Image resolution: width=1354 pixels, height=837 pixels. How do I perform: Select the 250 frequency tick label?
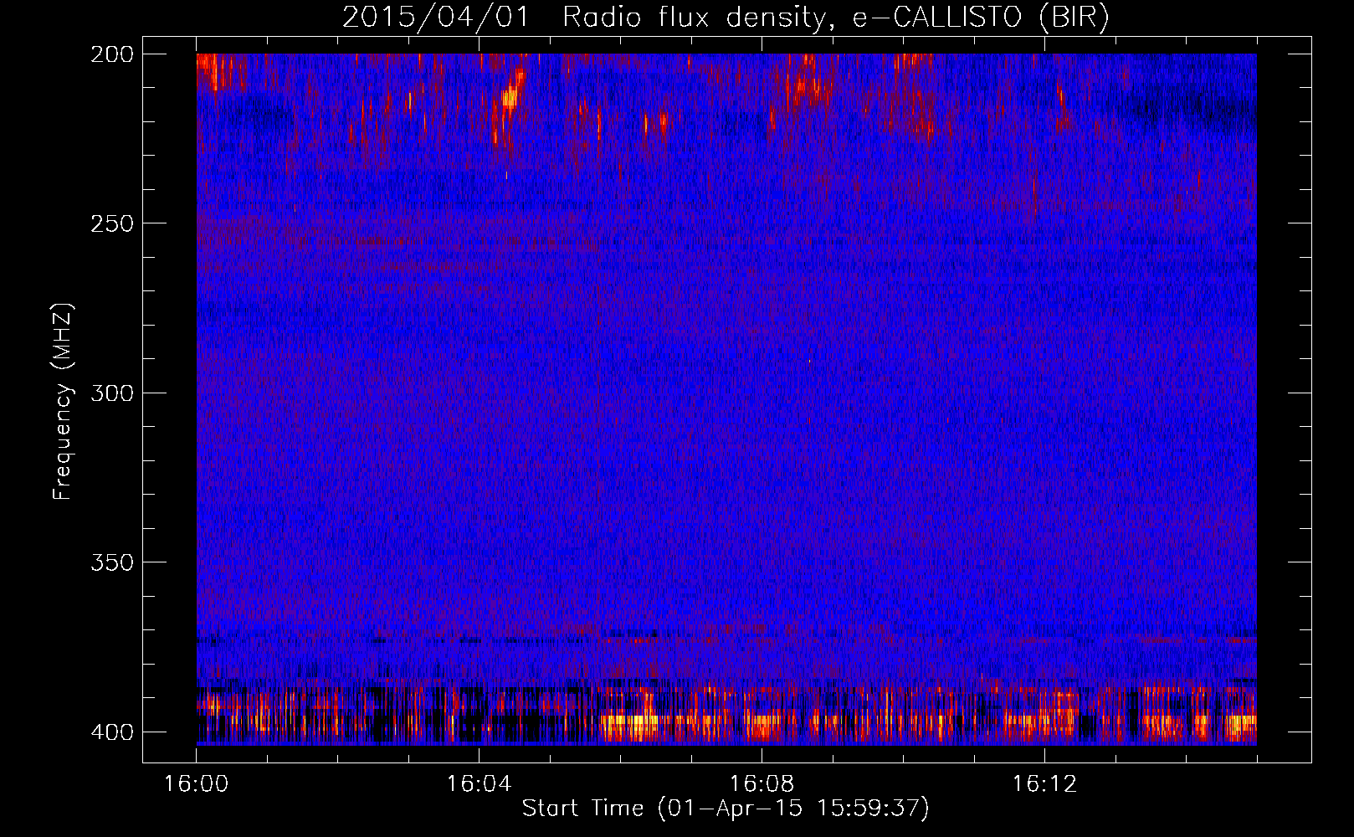tap(112, 223)
